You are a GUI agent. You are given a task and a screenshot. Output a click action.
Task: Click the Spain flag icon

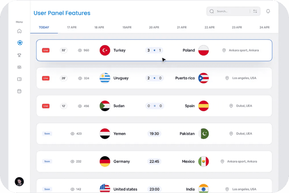click(204, 106)
